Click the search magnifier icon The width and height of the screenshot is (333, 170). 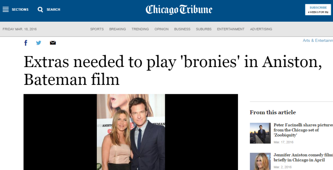40,9
